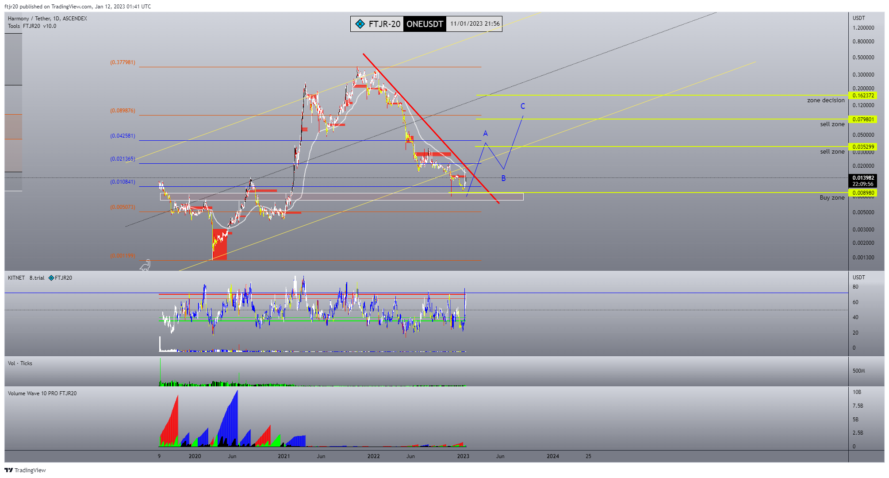Click the 7.5B volume wave axis value
Screen dimensions: 889x478
click(x=858, y=406)
